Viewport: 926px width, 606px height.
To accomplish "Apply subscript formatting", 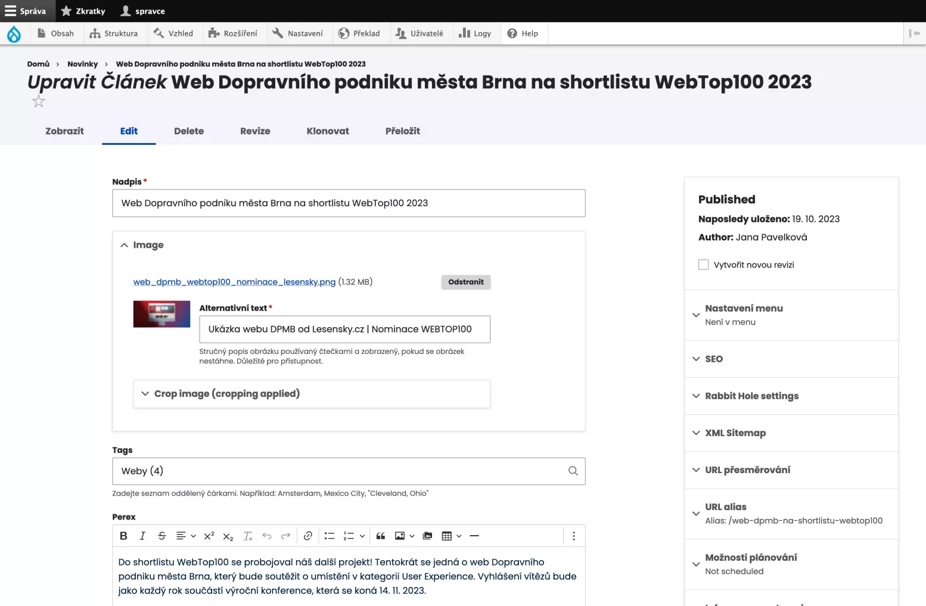I will 228,536.
